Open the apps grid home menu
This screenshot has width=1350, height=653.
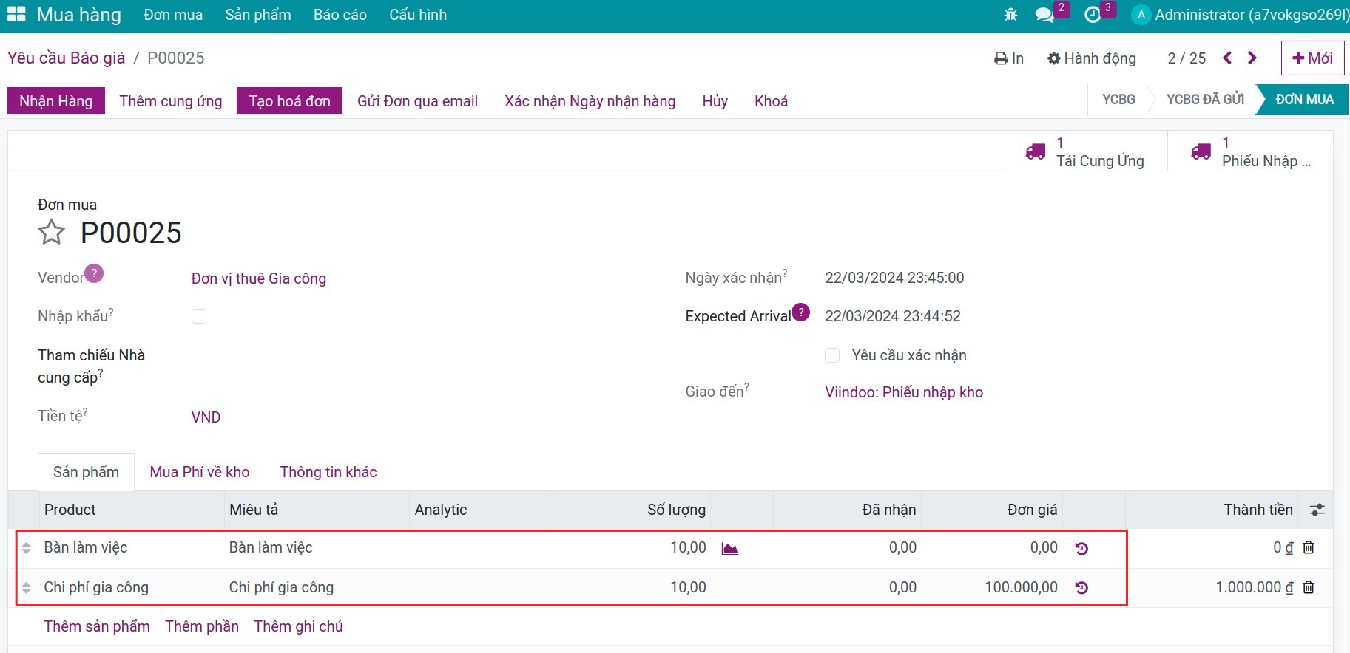(x=16, y=15)
